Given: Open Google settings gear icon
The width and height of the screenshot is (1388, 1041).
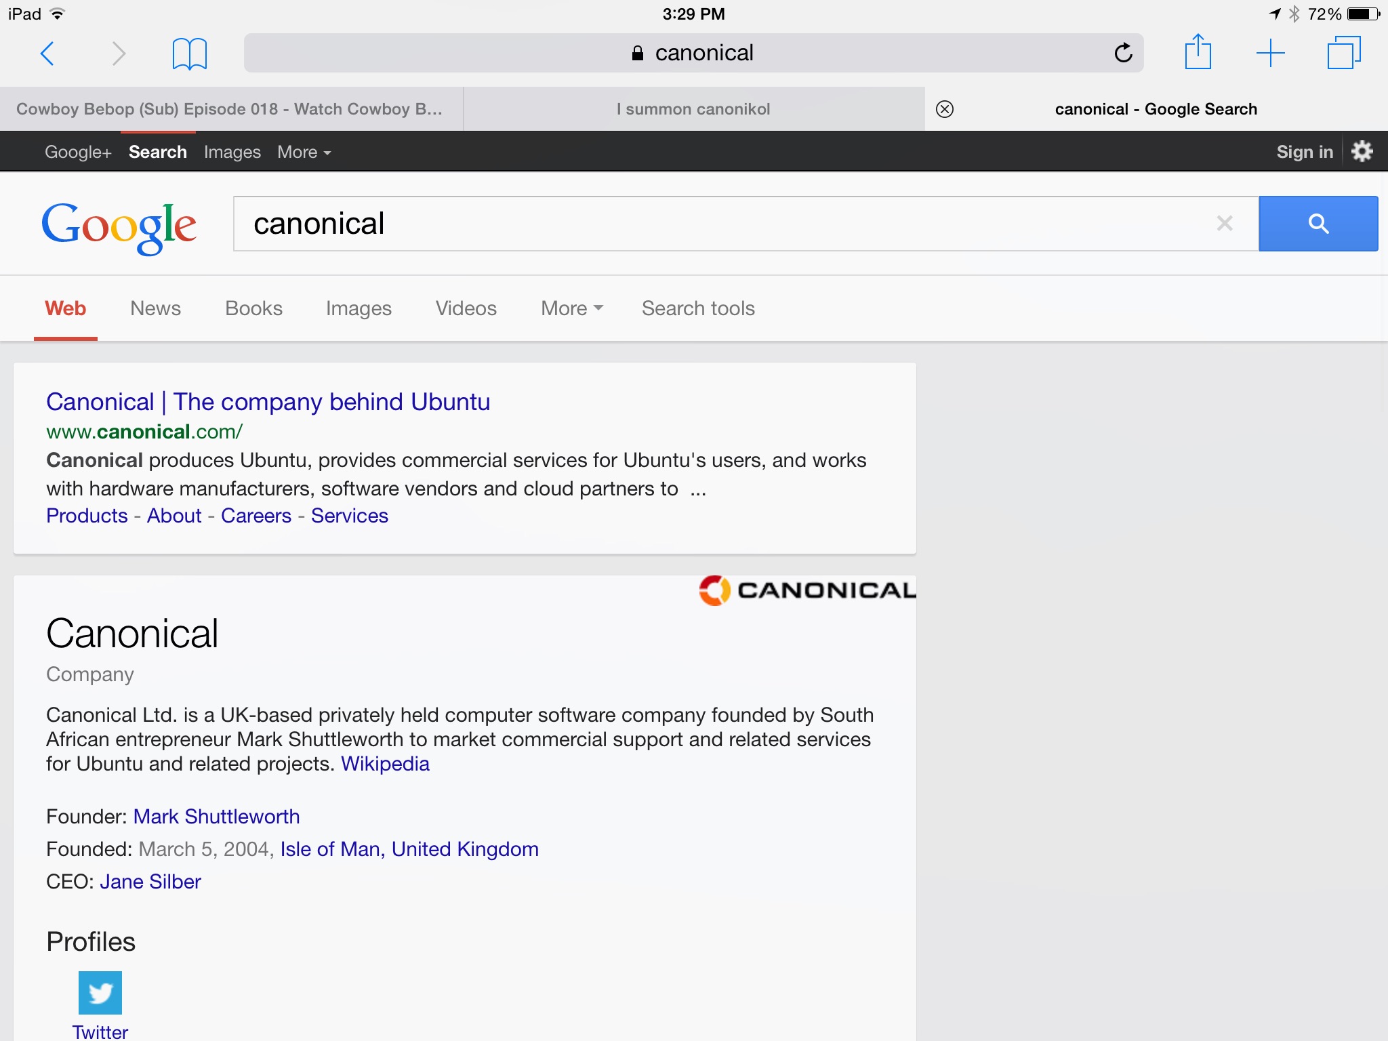Looking at the screenshot, I should pos(1362,151).
